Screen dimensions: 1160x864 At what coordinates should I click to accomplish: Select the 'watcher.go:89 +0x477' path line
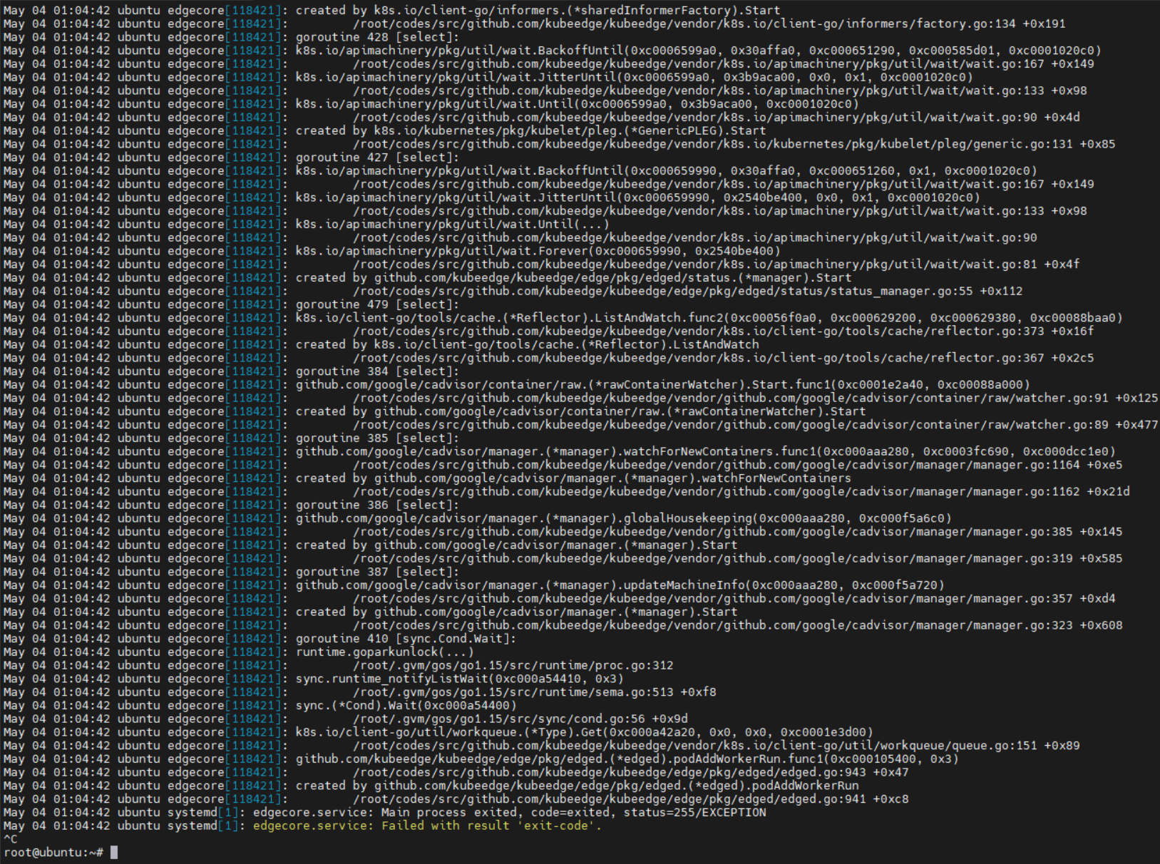point(581,425)
